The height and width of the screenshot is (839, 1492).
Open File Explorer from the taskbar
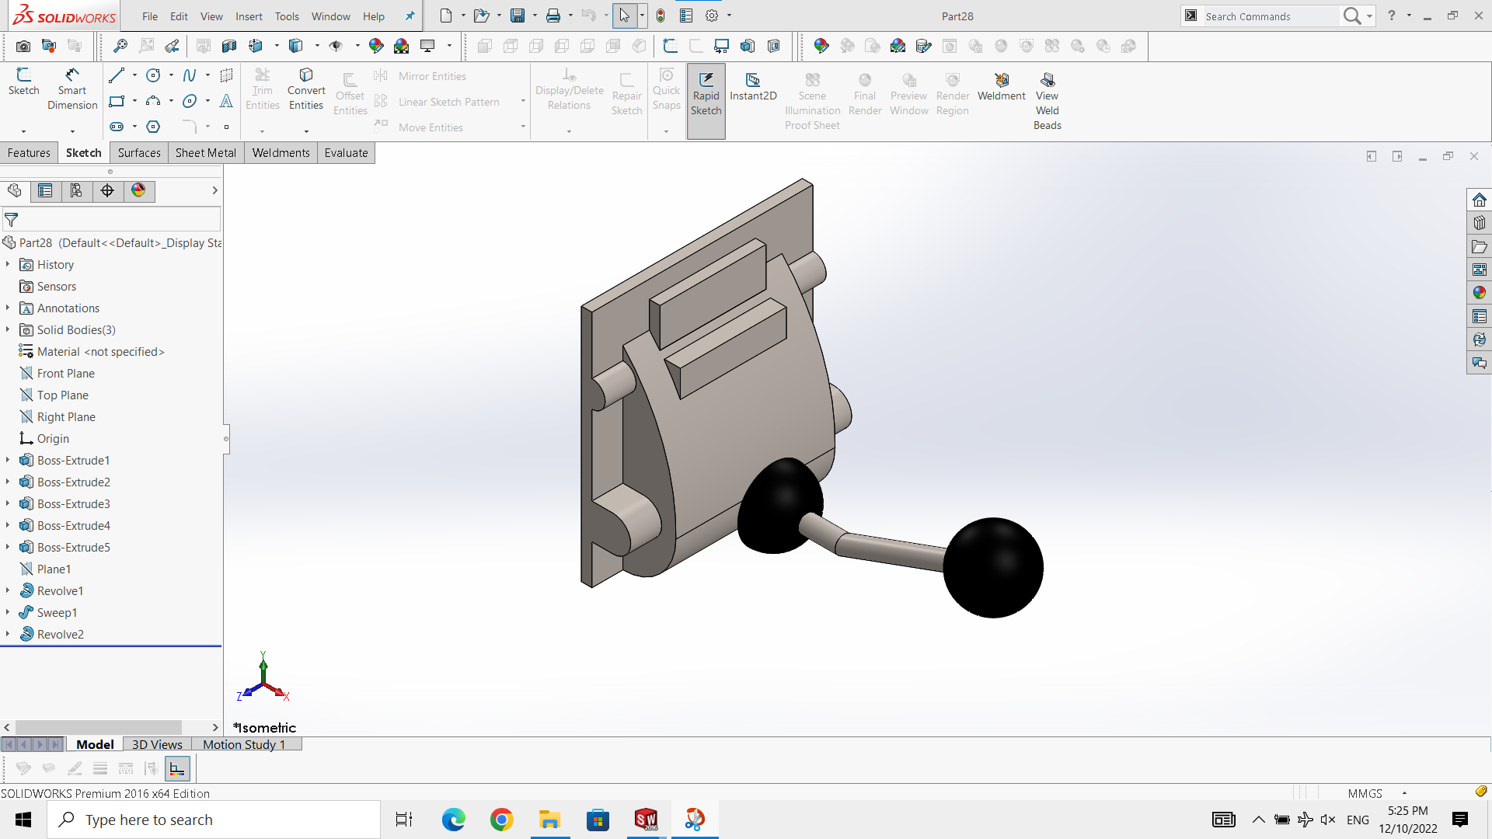click(550, 820)
